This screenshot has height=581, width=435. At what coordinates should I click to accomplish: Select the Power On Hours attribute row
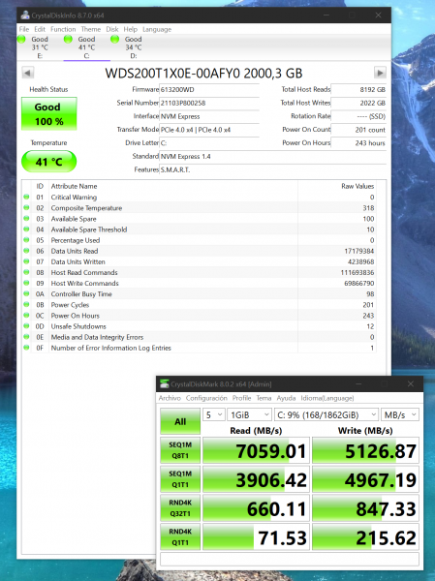pos(200,316)
